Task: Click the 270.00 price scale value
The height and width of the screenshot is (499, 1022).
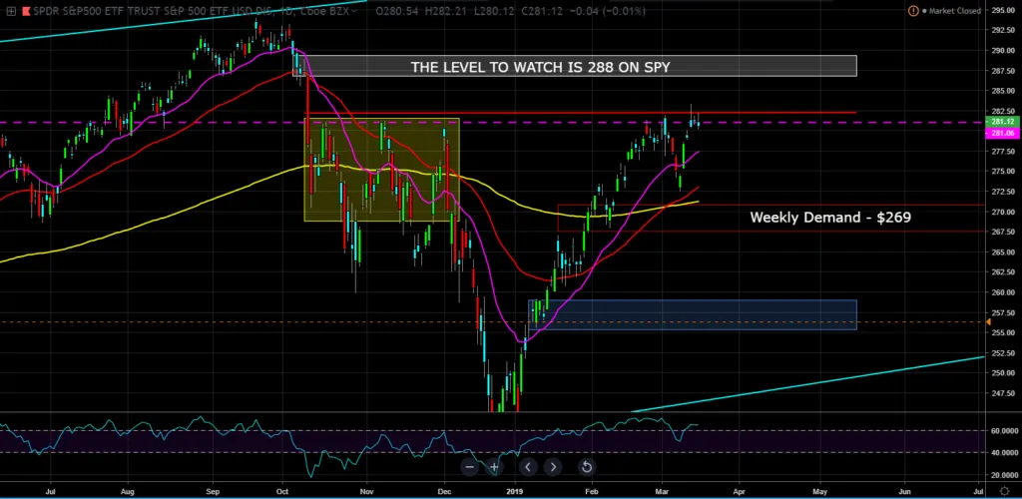Action: [x=1004, y=212]
